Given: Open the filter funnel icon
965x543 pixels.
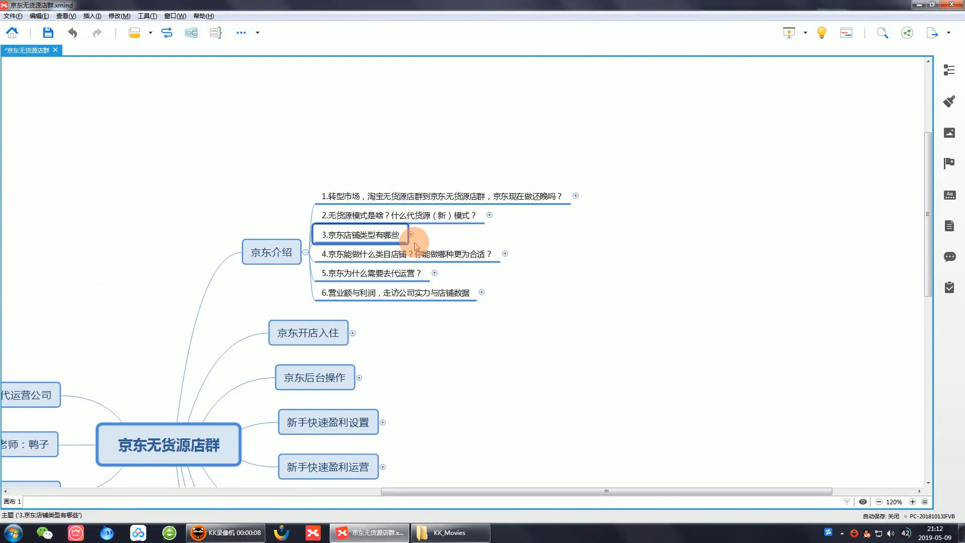Looking at the screenshot, I should pyautogui.click(x=847, y=502).
